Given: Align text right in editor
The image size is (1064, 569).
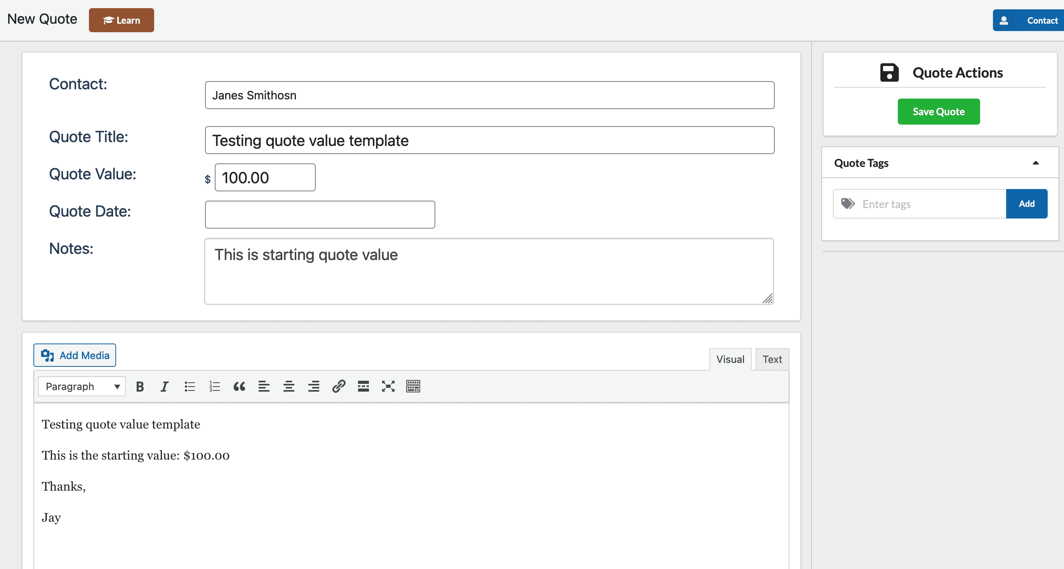Looking at the screenshot, I should (x=313, y=387).
